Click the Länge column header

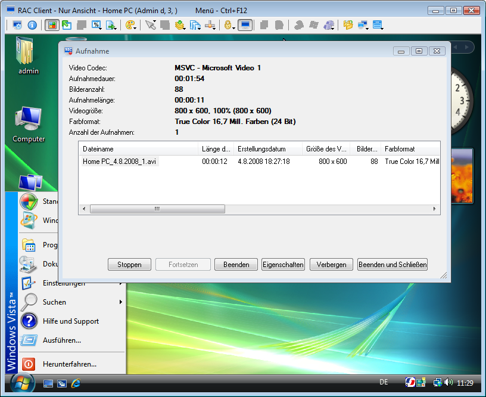coord(216,149)
